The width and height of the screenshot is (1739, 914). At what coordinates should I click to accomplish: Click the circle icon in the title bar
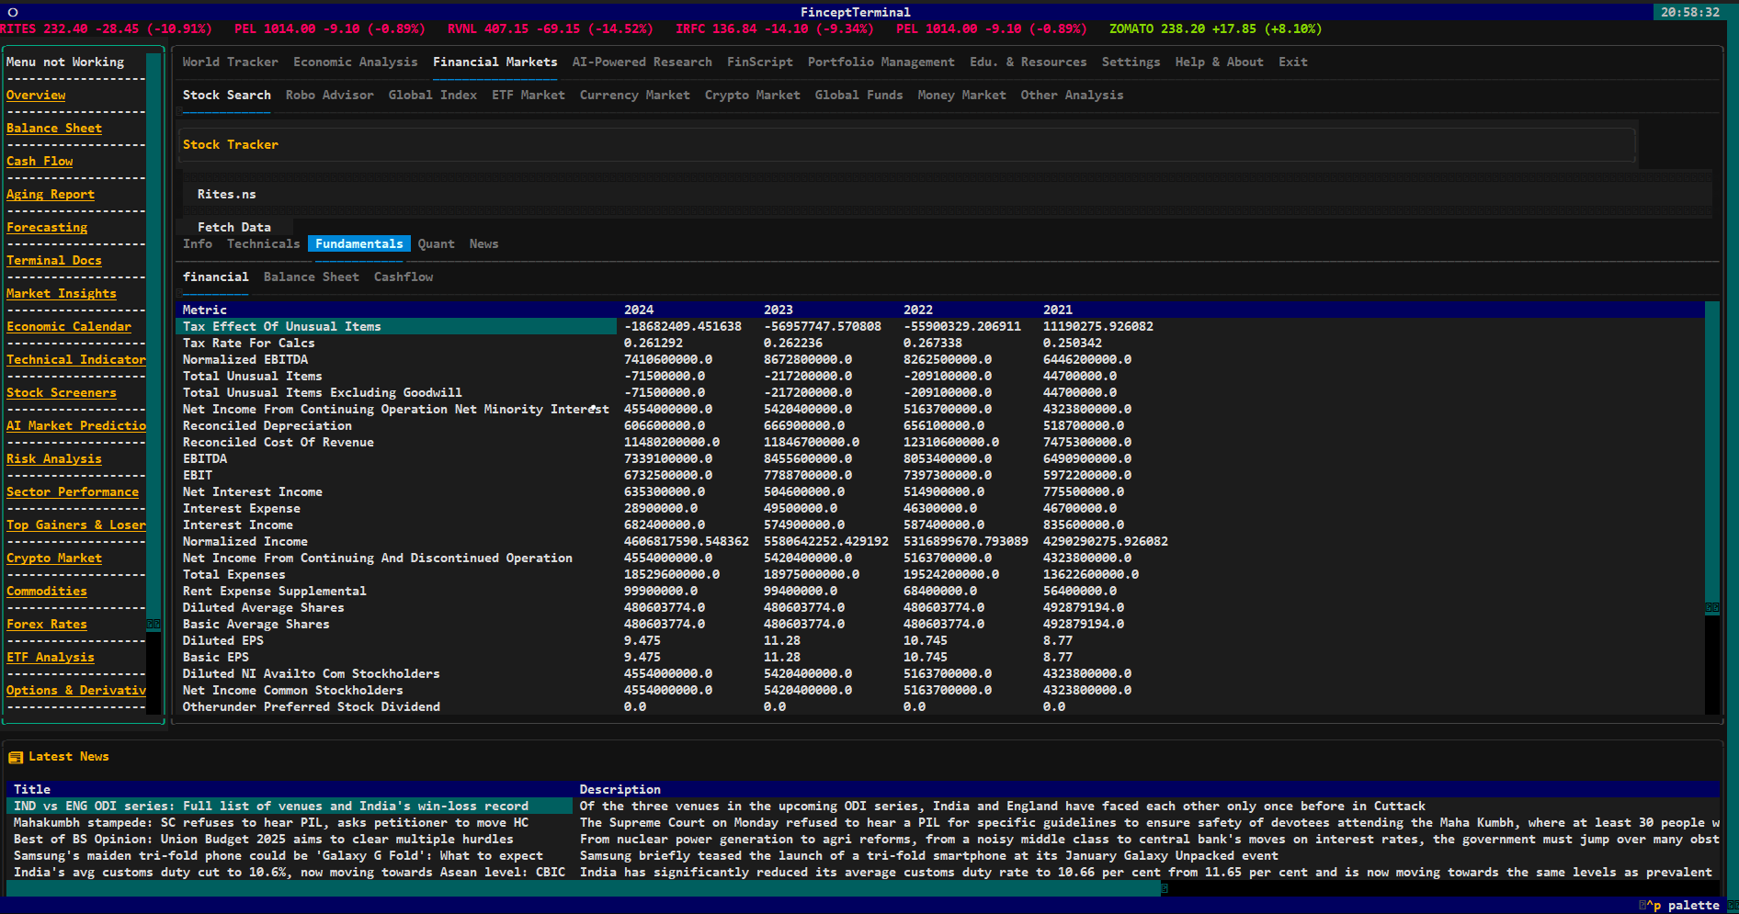click(13, 12)
